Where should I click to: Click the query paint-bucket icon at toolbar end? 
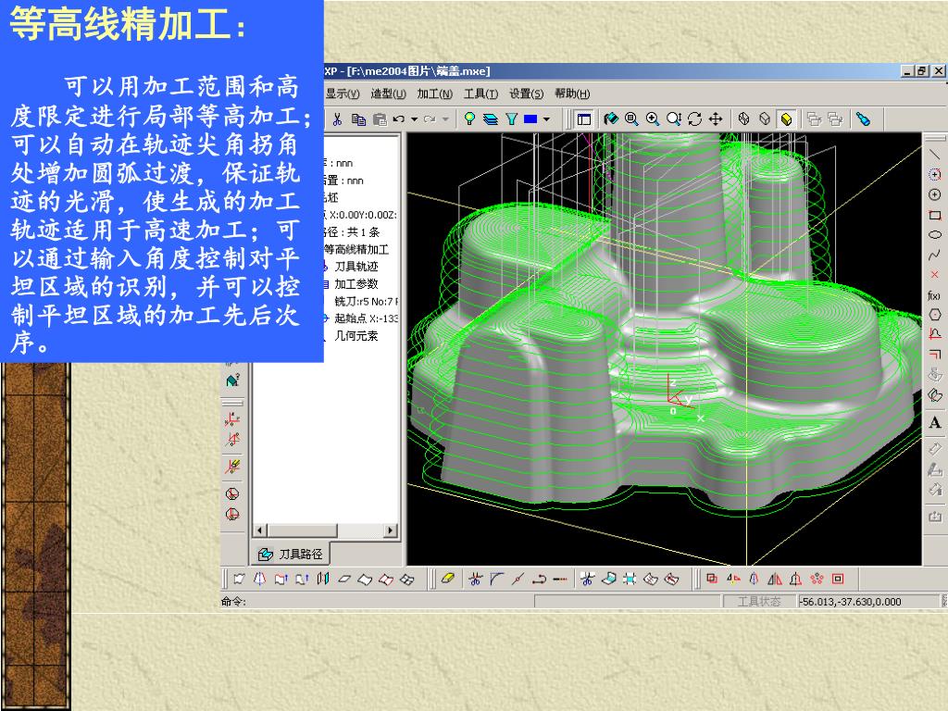pyautogui.click(x=864, y=118)
